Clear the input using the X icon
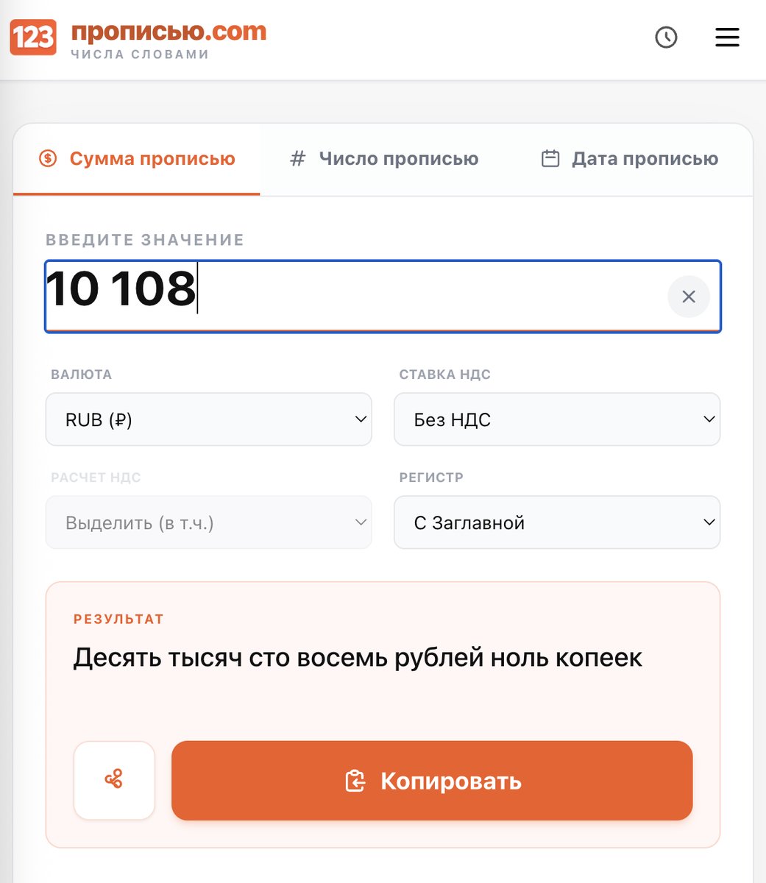The width and height of the screenshot is (766, 883). coord(688,297)
